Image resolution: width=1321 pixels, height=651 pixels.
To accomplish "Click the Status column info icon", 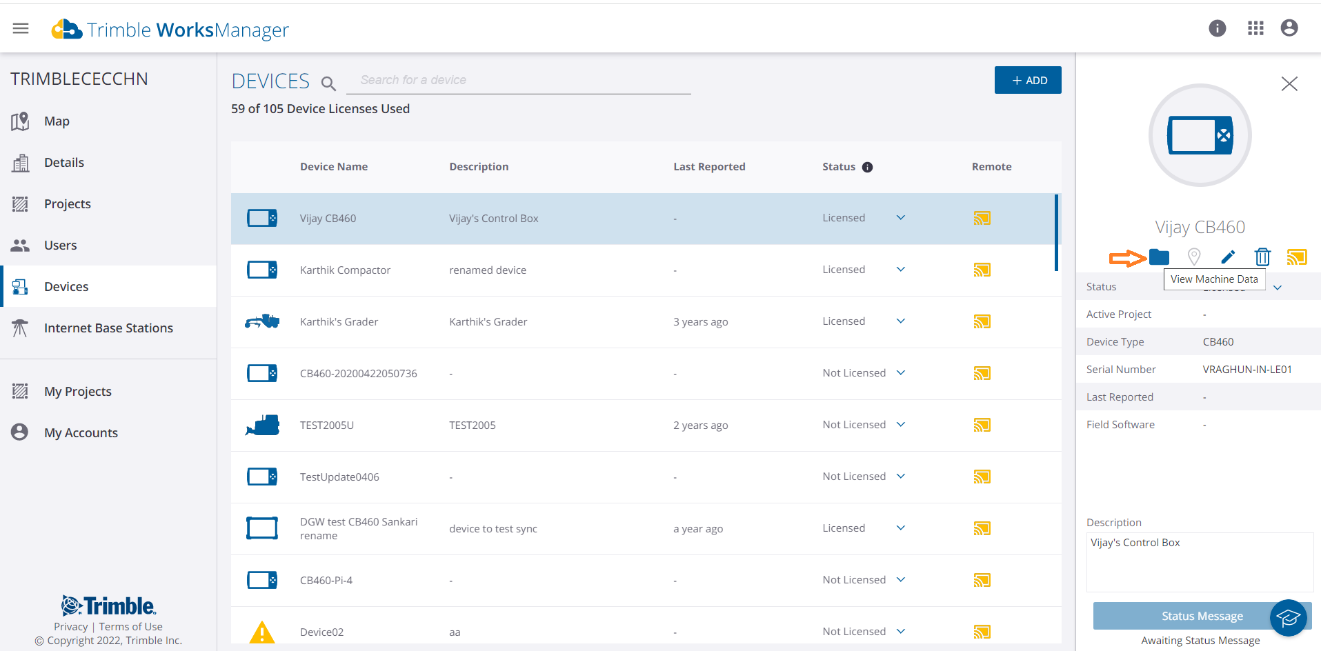I will click(868, 167).
